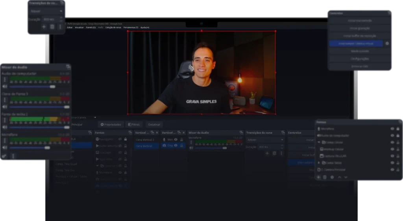Collapse folder group in docked Fontes list
403x221 pixels.
coord(98,166)
